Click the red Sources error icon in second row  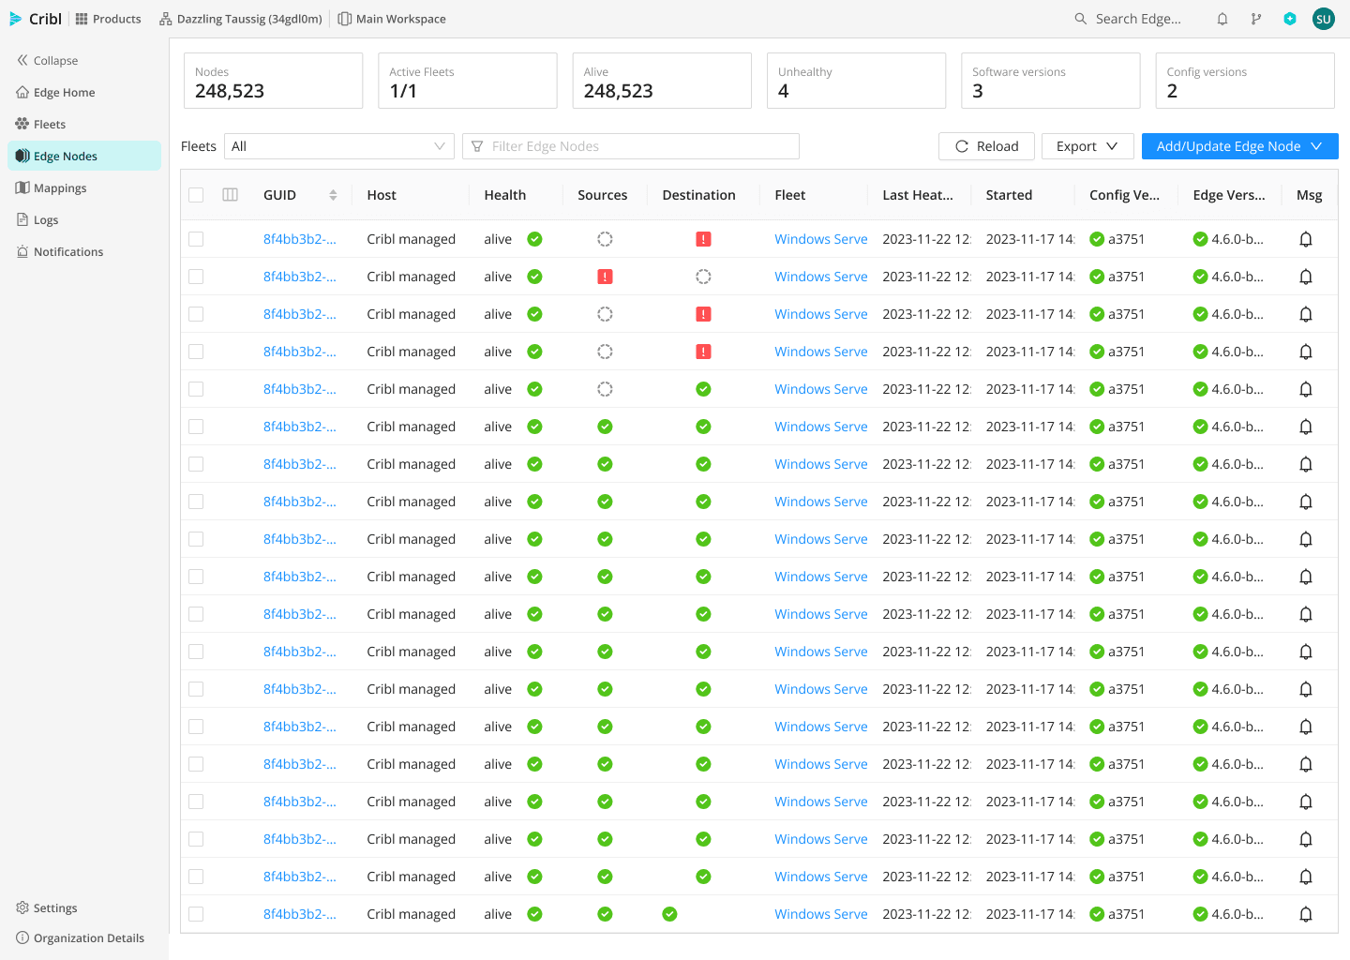click(605, 277)
